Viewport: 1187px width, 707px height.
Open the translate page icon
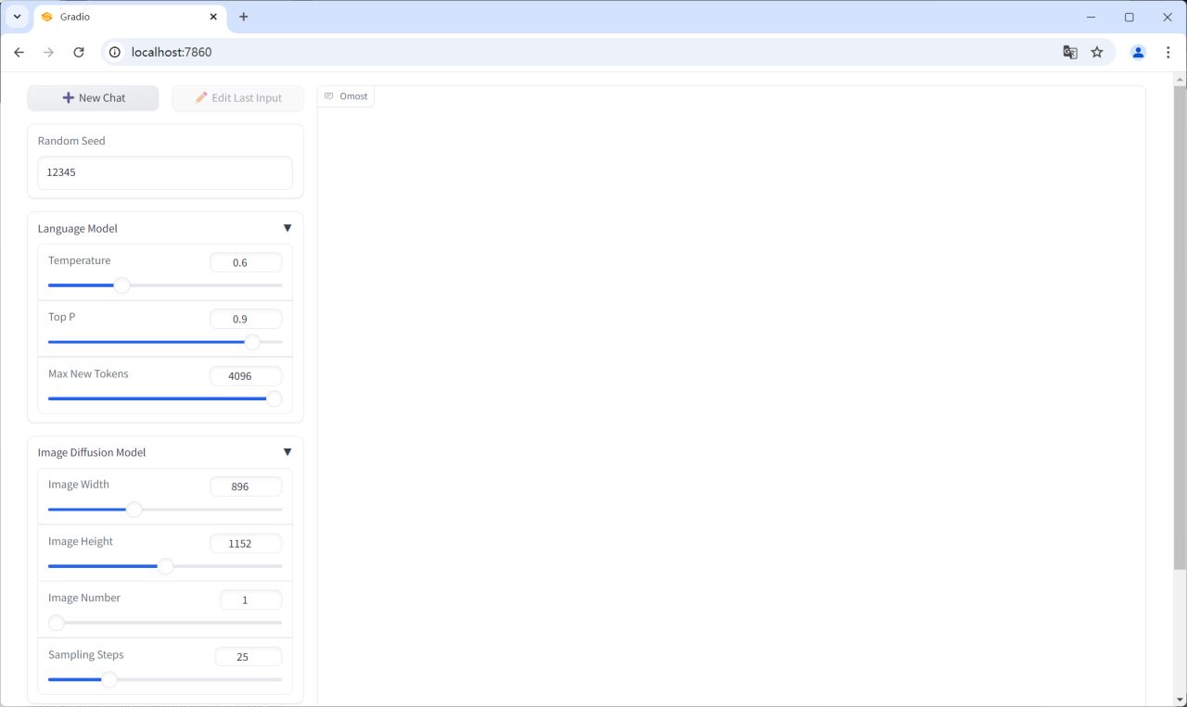(x=1070, y=53)
